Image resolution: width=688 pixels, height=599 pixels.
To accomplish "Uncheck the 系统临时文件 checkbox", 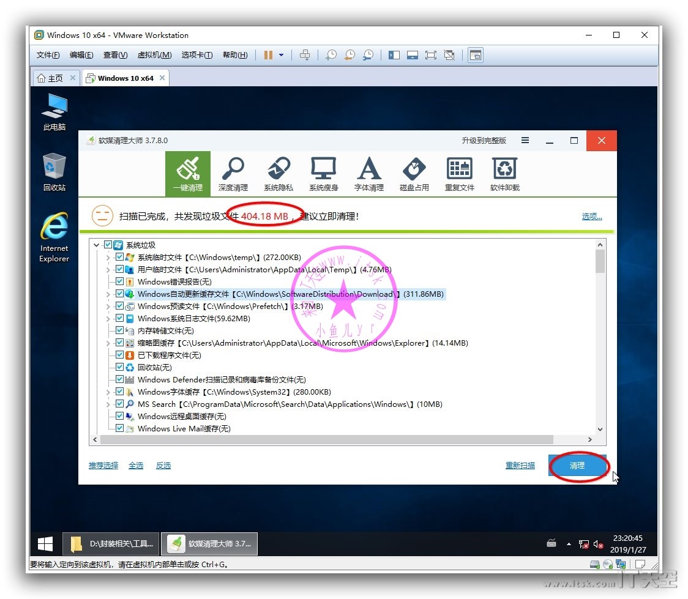I will click(x=119, y=257).
